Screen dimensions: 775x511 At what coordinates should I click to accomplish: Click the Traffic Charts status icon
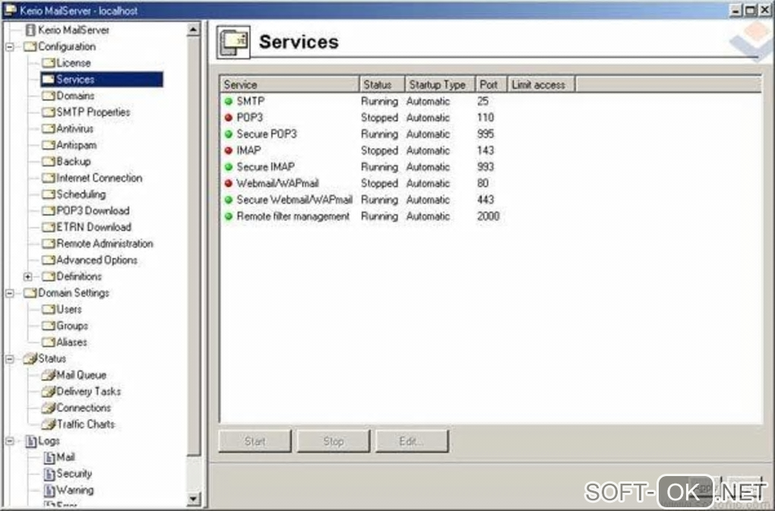[49, 424]
